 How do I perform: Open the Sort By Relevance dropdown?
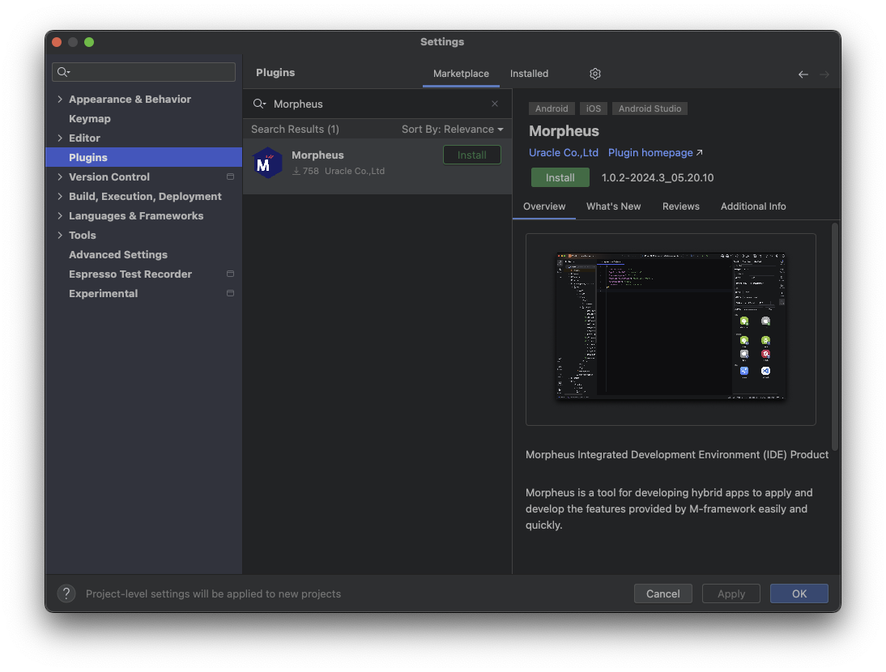[452, 129]
